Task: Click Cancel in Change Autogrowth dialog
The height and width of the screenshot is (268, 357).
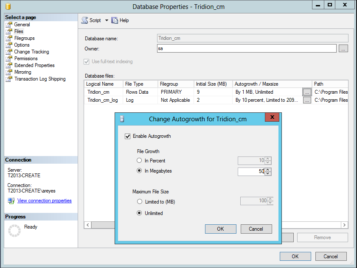Action: click(256, 229)
